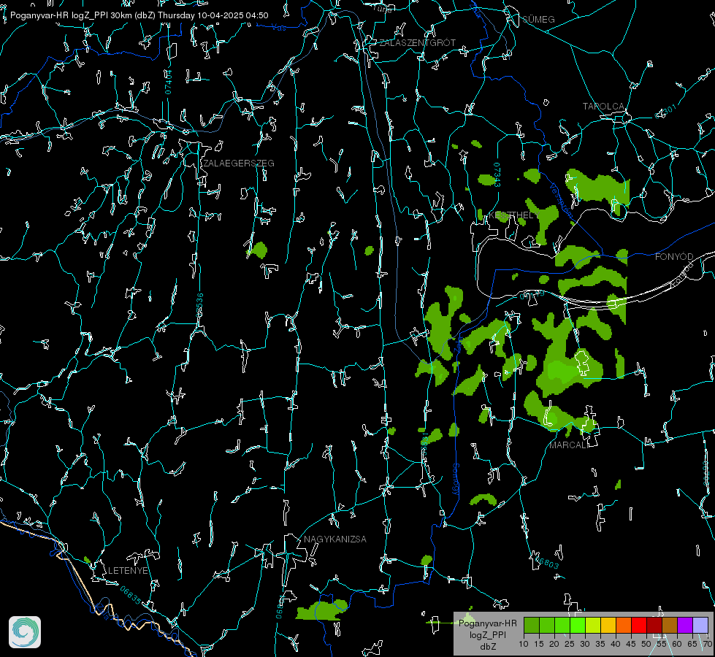Image resolution: width=715 pixels, height=657 pixels.
Task: Click the ZALAEGERSZEG city label
Action: [x=239, y=164]
